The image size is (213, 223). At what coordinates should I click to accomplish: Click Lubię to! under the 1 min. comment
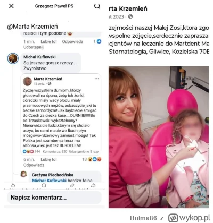pyautogui.click(x=48, y=41)
